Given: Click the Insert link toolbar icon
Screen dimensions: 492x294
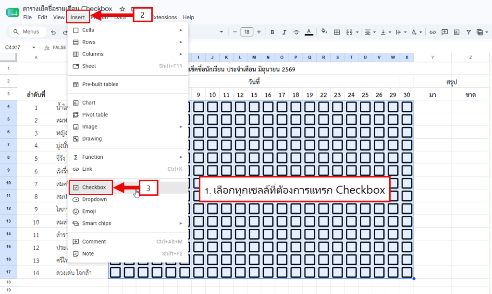Looking at the screenshot, I should (x=433, y=32).
